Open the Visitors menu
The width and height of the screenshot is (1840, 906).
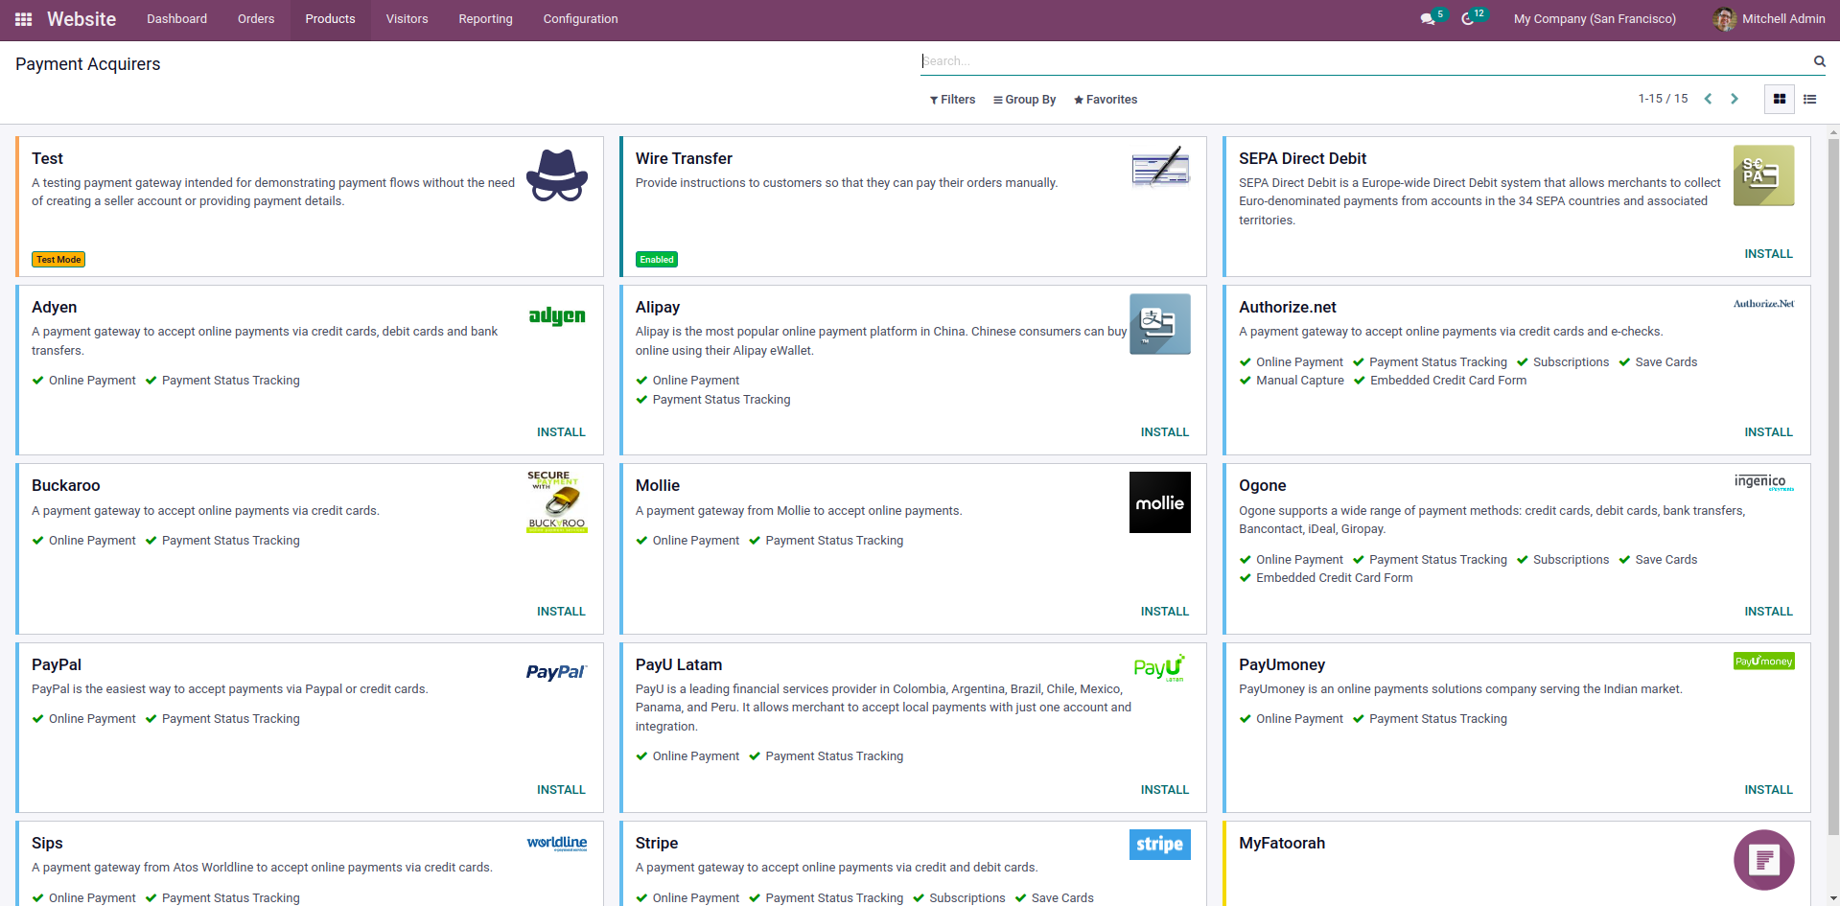(407, 19)
